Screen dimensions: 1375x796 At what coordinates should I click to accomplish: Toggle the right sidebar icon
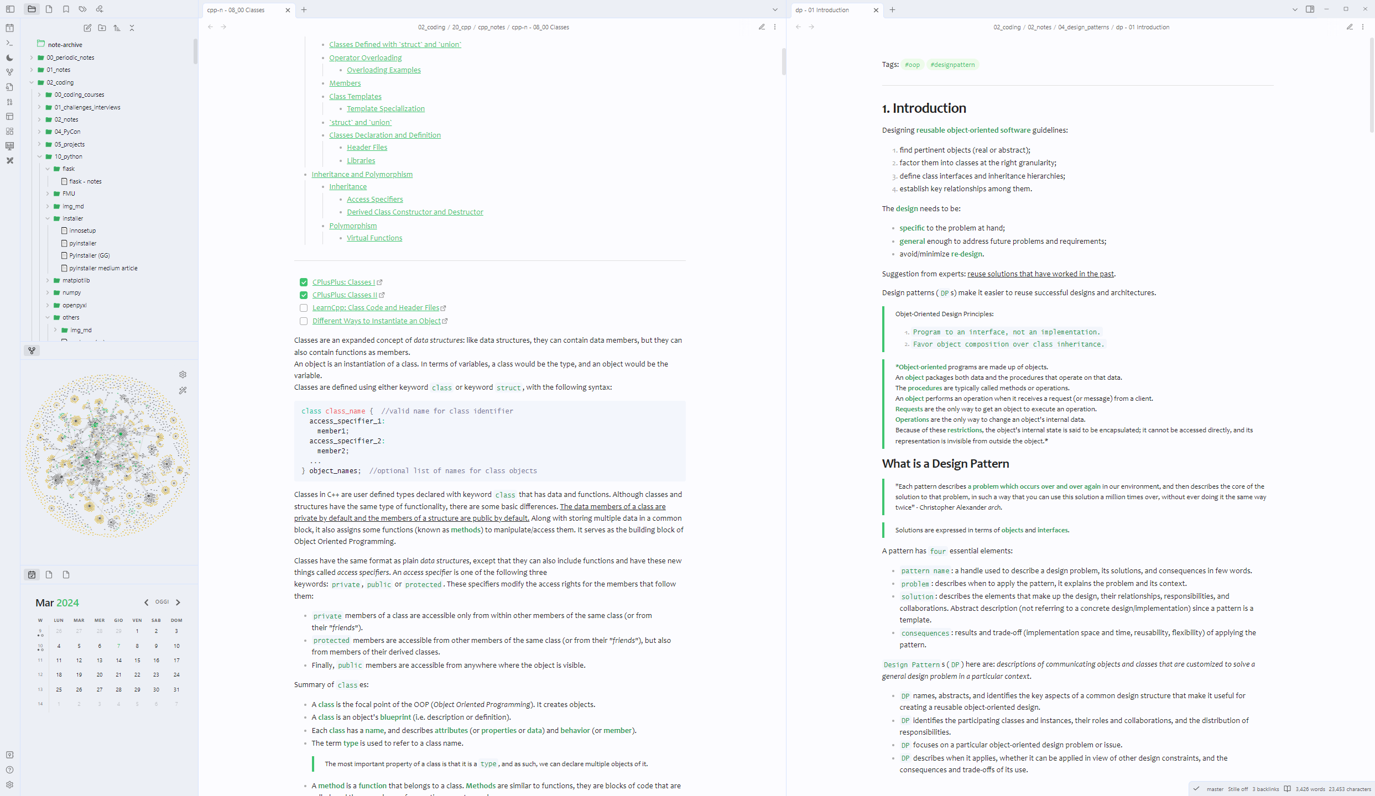1310,9
